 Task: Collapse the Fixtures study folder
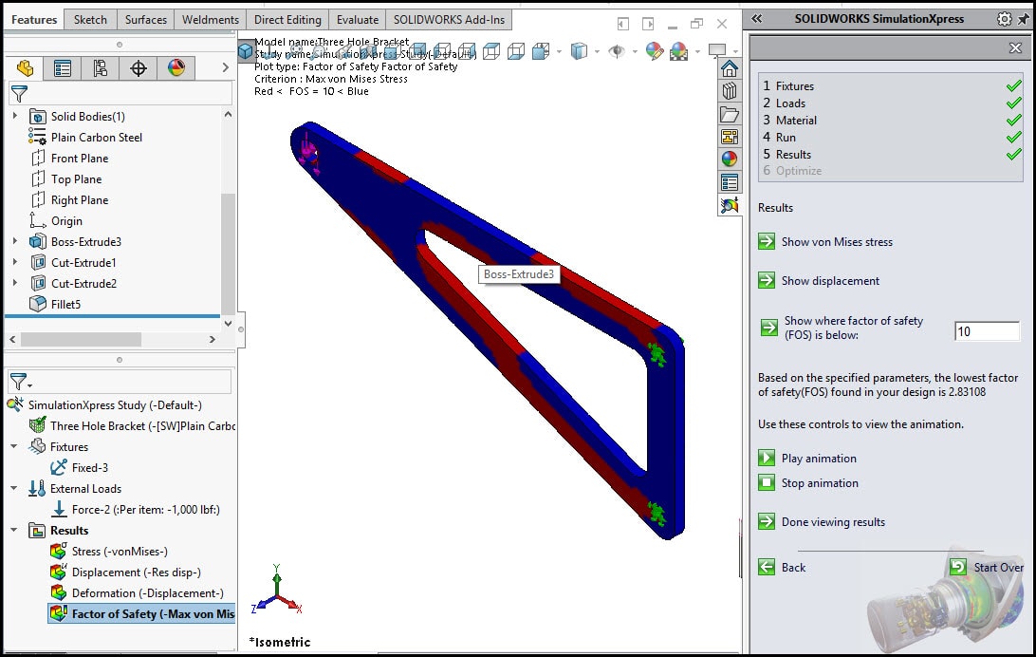point(14,447)
